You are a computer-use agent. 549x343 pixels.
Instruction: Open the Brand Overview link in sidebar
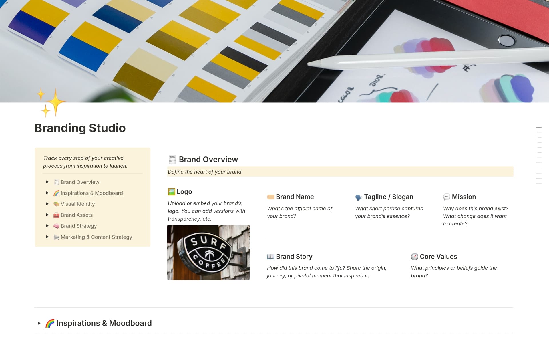click(x=80, y=182)
